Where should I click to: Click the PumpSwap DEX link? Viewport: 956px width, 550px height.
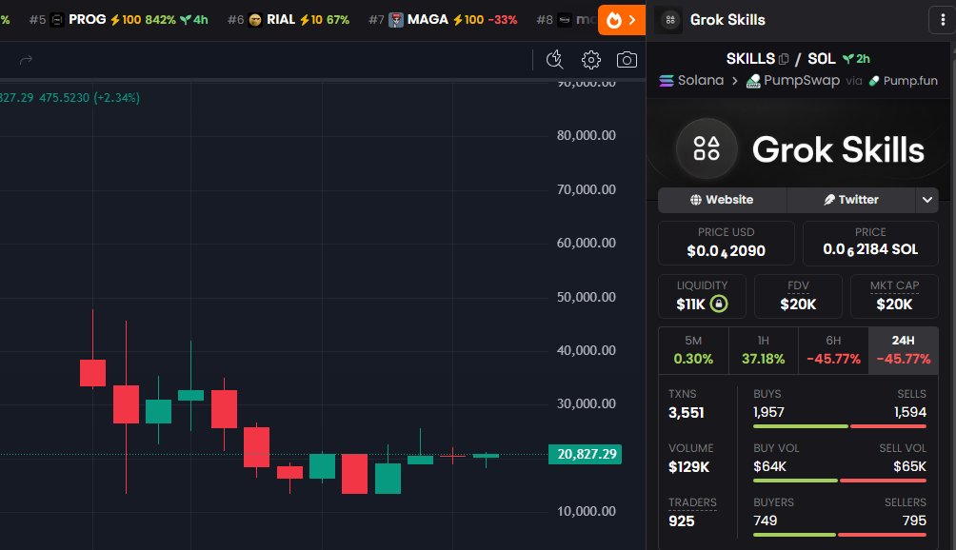793,80
